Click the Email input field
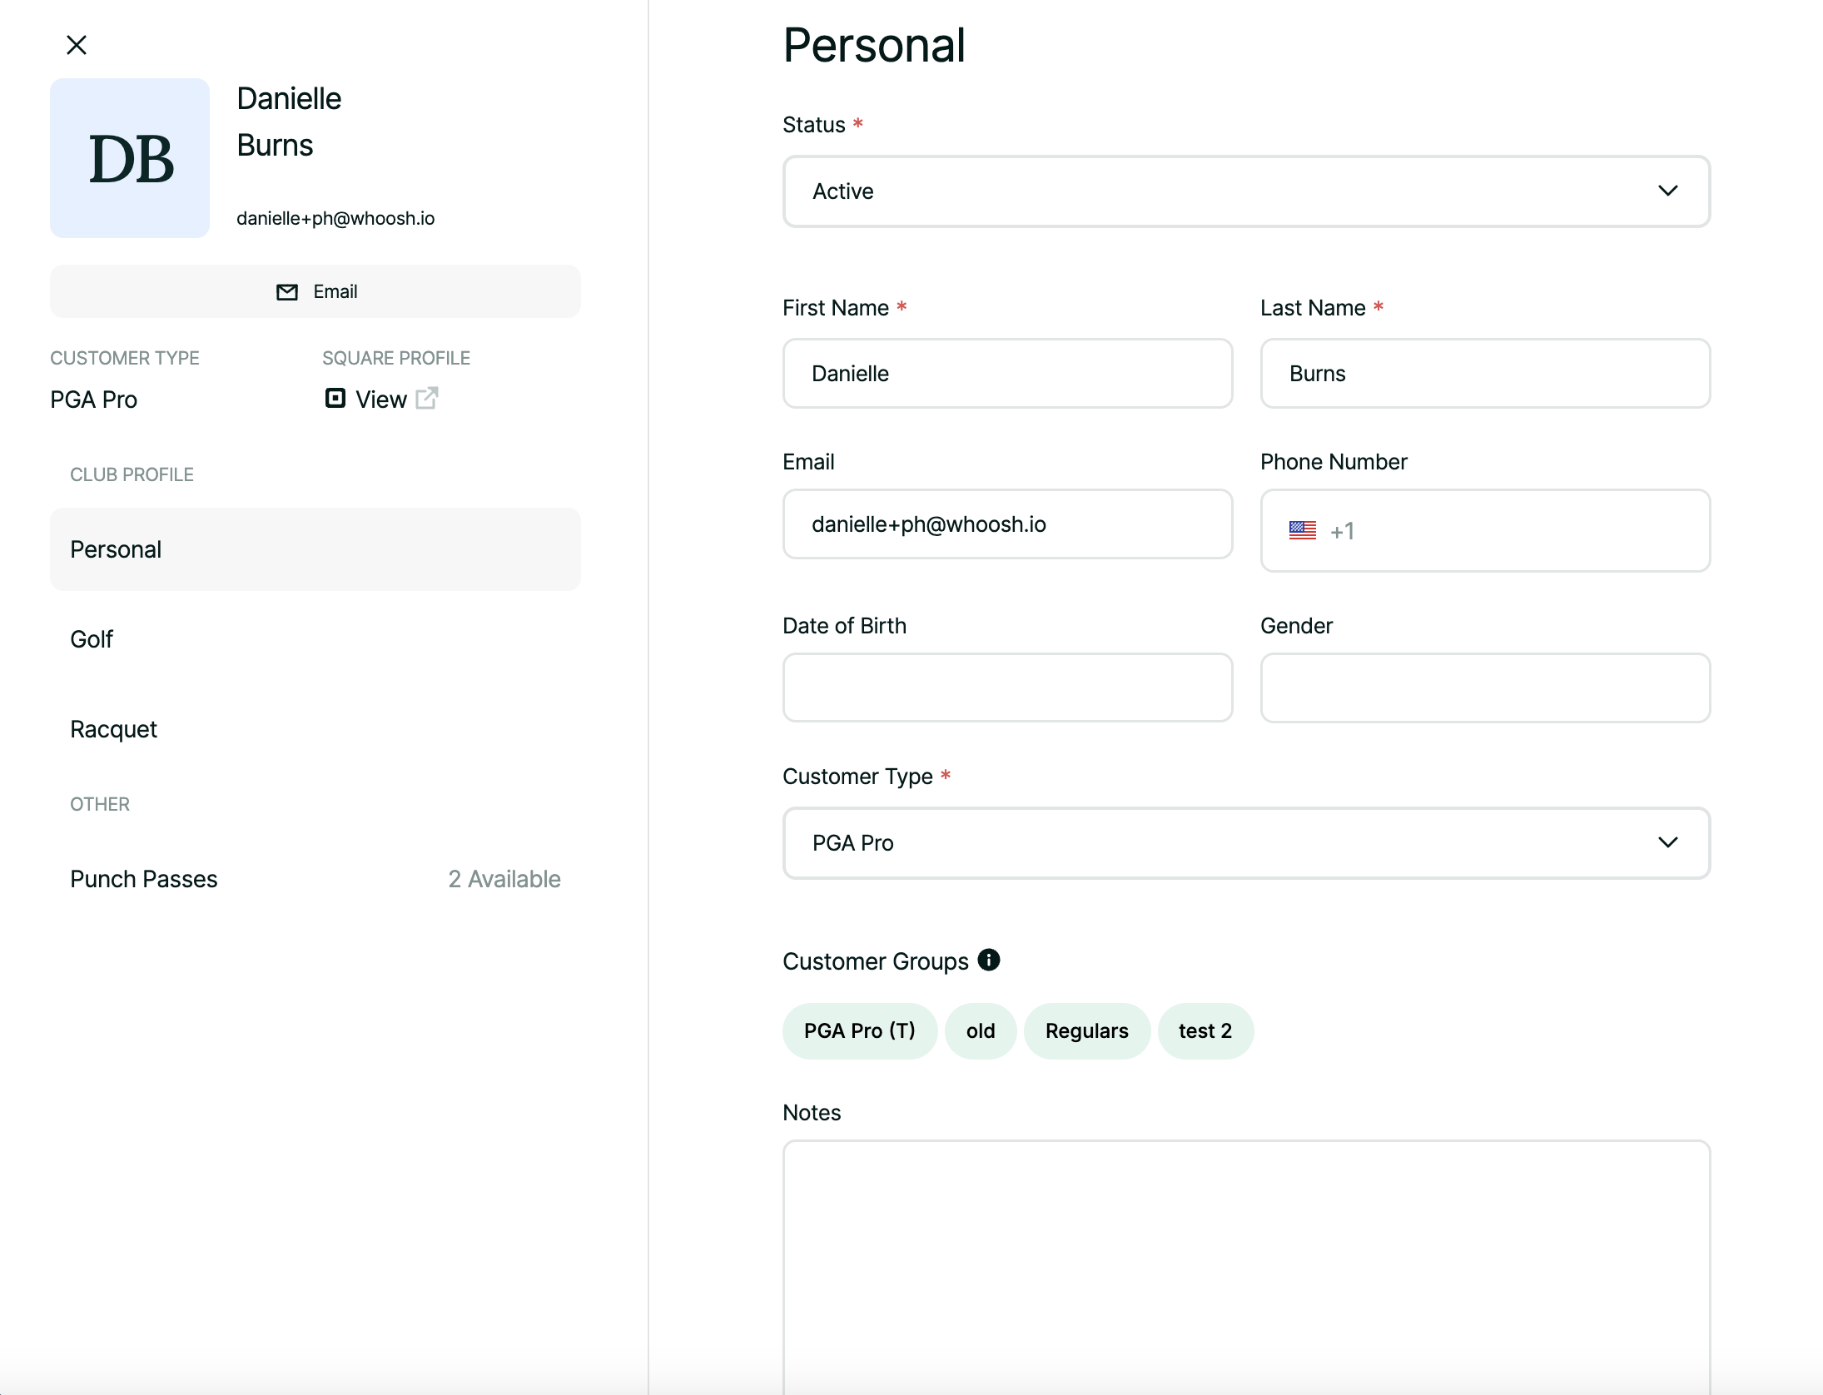This screenshot has width=1823, height=1395. pyautogui.click(x=1007, y=524)
